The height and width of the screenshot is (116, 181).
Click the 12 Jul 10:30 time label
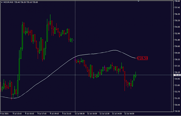point(92,114)
